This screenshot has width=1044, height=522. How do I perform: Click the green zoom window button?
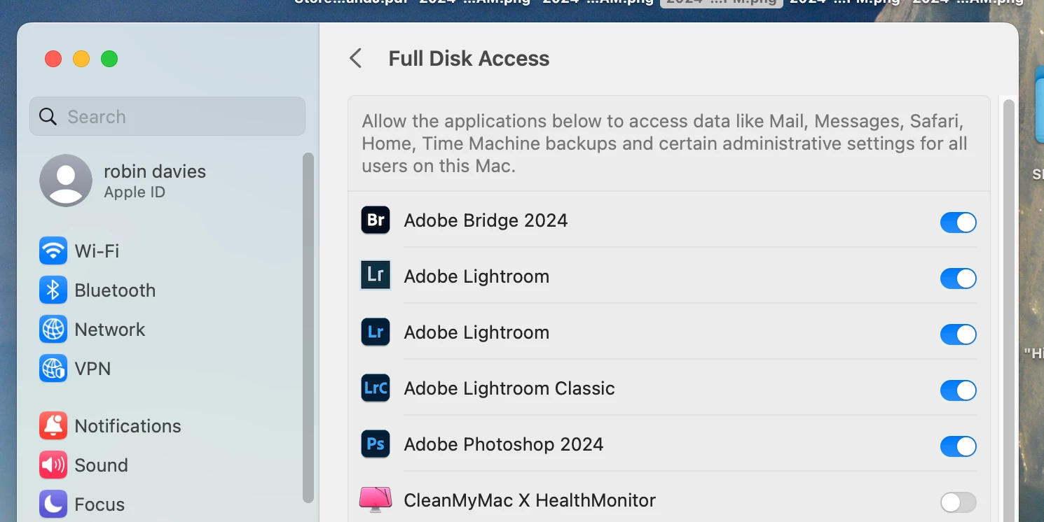pos(109,59)
